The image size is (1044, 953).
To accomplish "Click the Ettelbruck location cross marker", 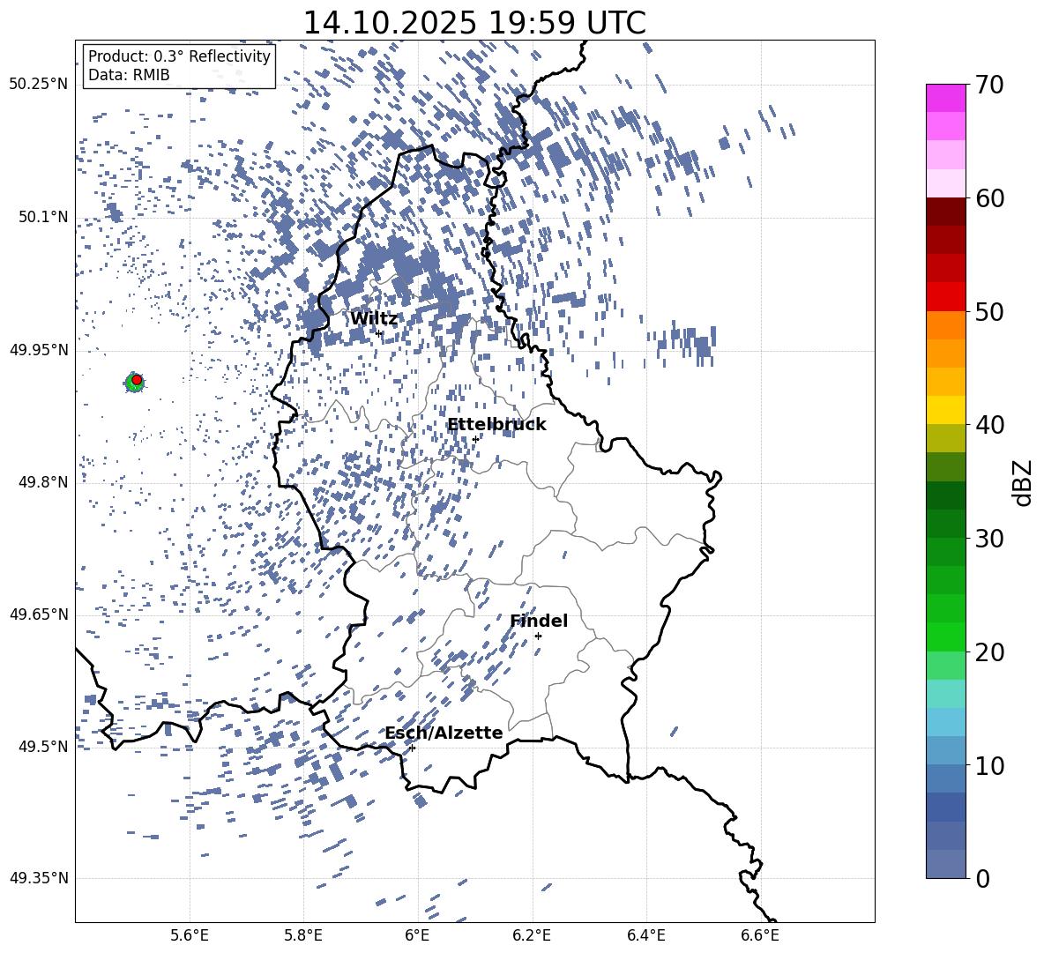I will click(x=475, y=439).
